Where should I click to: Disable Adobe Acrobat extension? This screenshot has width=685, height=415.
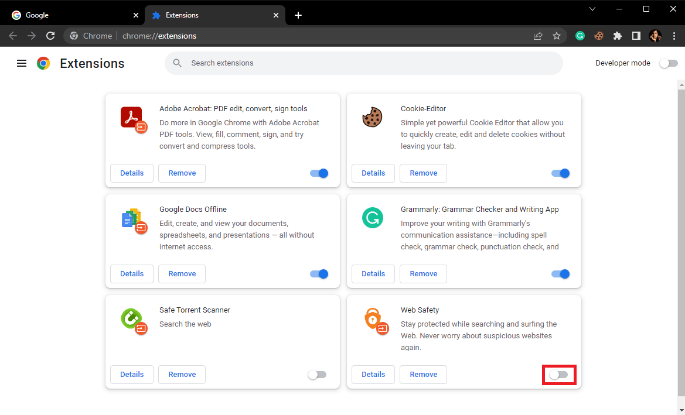tap(319, 173)
